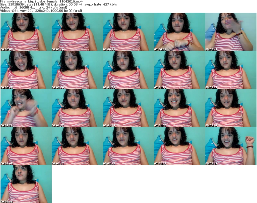This screenshot has width=257, height=203.
Task: Click the frame labeled 00:00:48
Action: pos(26,70)
